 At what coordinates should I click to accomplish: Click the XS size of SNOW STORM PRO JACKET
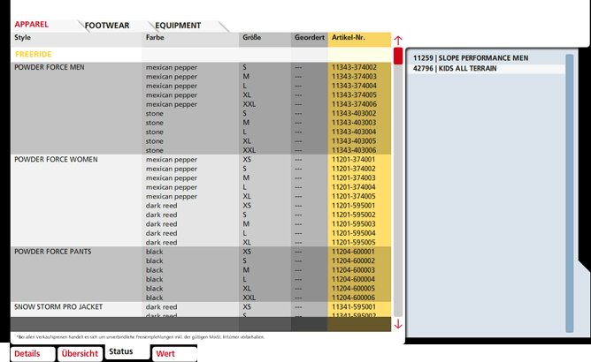(x=247, y=307)
